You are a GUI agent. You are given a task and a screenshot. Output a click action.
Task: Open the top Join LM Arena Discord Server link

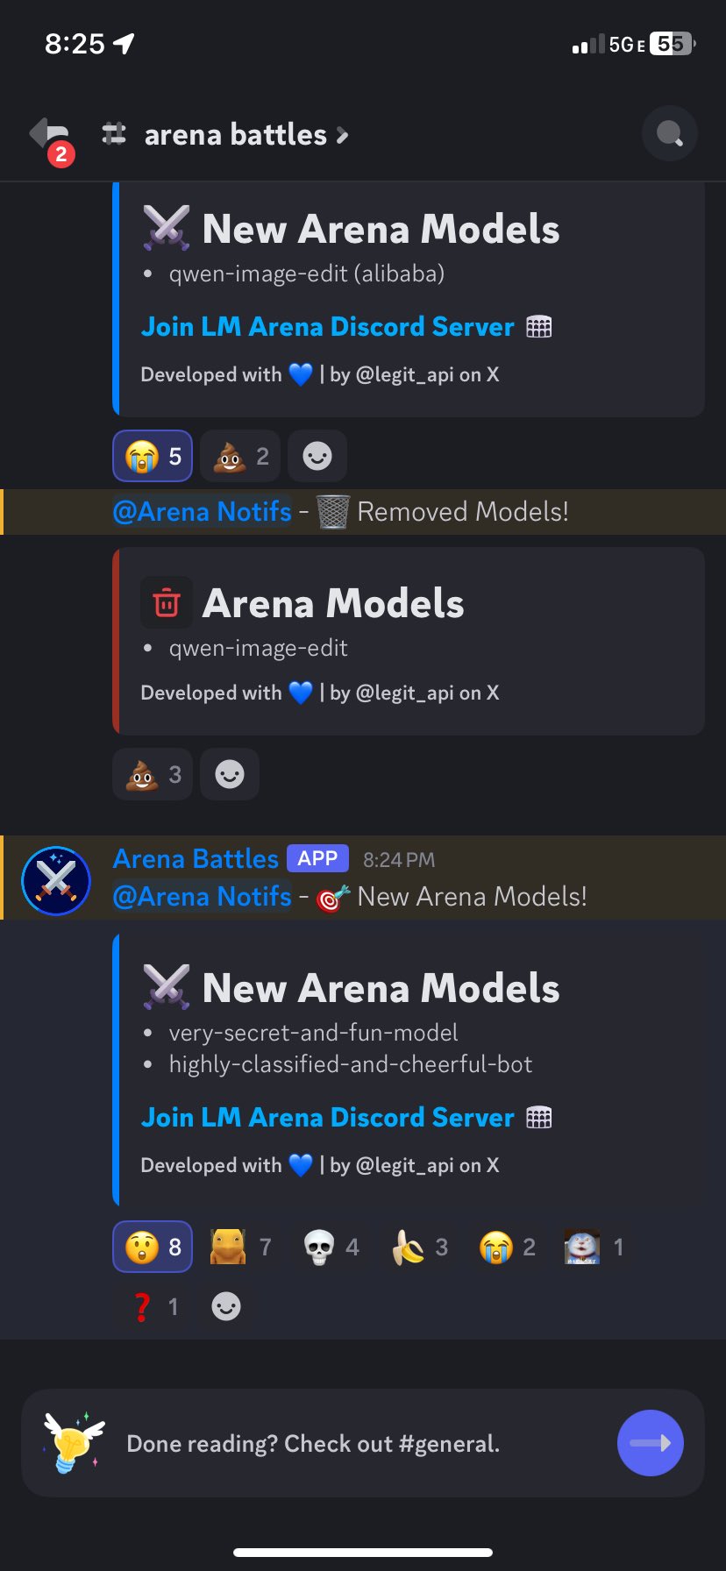328,327
